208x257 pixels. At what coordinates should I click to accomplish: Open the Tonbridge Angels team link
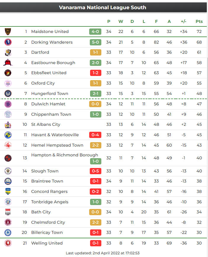coord(49,202)
